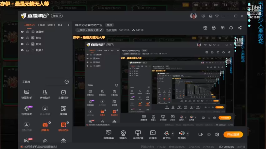Open the 视频连麦 tool
Image resolution: width=266 pixels, height=149 pixels.
pos(27,111)
